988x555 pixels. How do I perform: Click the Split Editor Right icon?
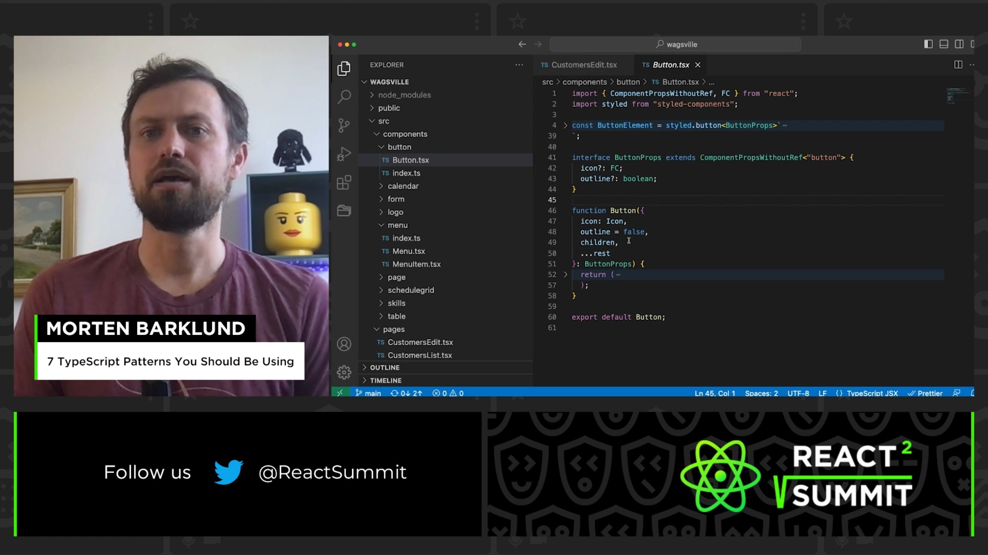[x=958, y=65]
